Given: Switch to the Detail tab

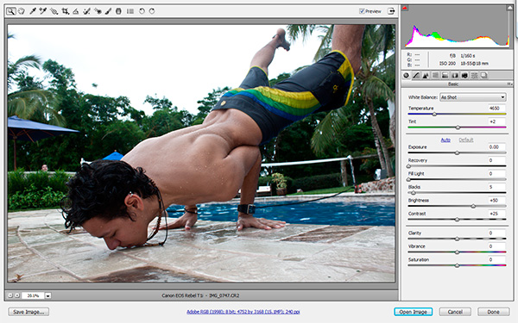Looking at the screenshot, I should (x=426, y=76).
